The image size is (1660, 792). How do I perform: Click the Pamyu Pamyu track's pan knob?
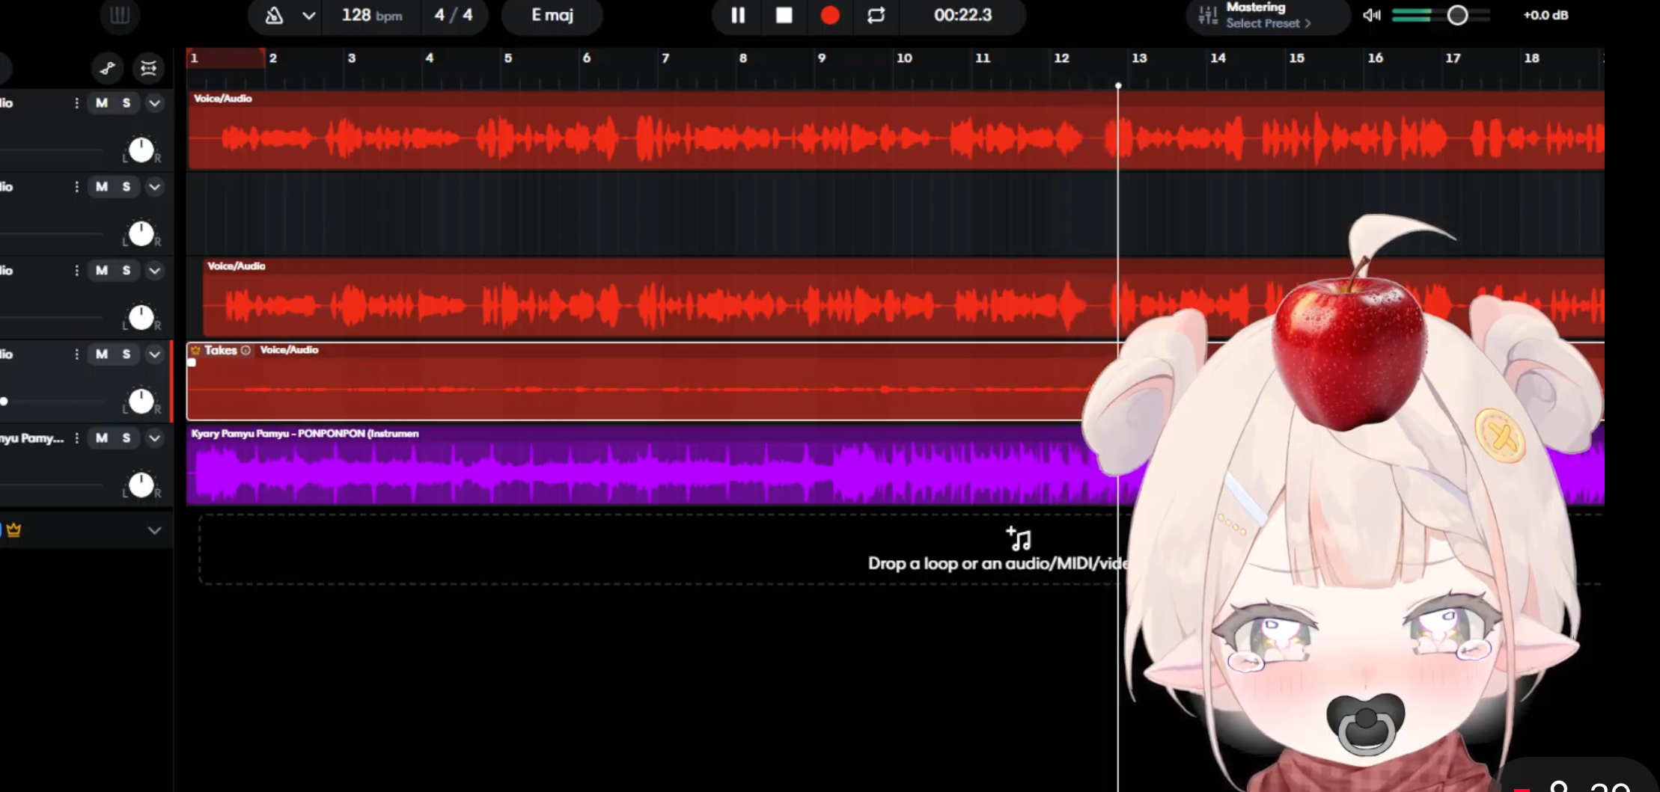[141, 485]
